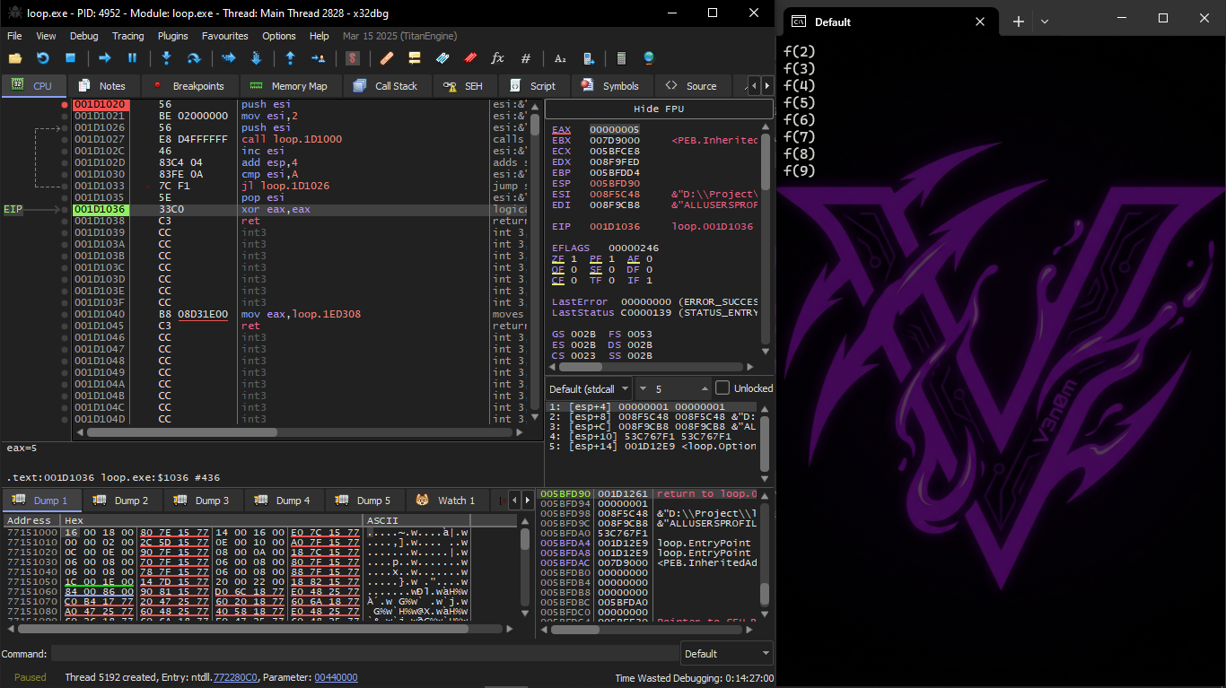Step into the next instruction
This screenshot has width=1226, height=688.
(166, 58)
